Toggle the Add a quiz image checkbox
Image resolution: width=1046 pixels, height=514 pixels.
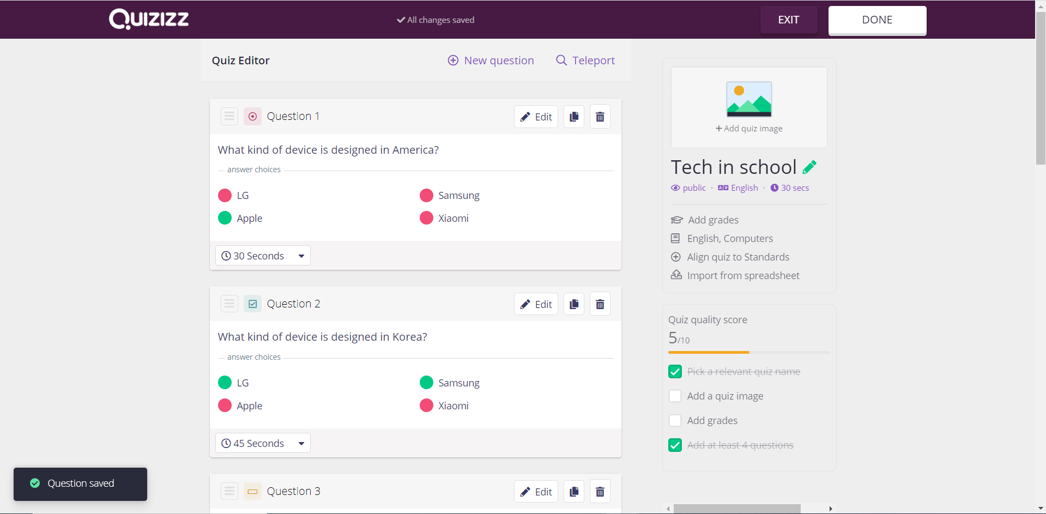pos(675,396)
